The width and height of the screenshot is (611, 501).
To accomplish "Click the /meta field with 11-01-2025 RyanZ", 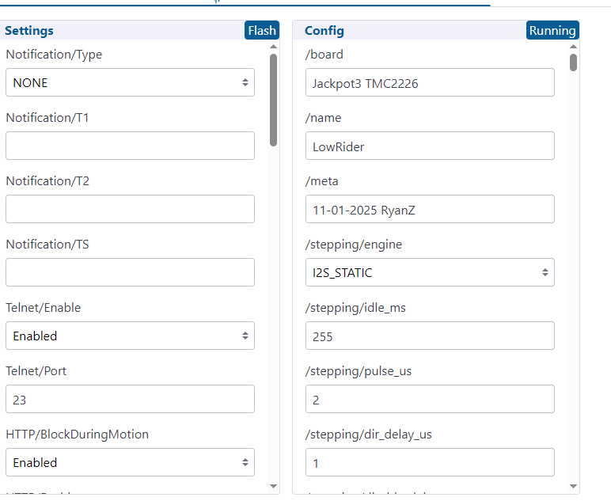I will 430,209.
